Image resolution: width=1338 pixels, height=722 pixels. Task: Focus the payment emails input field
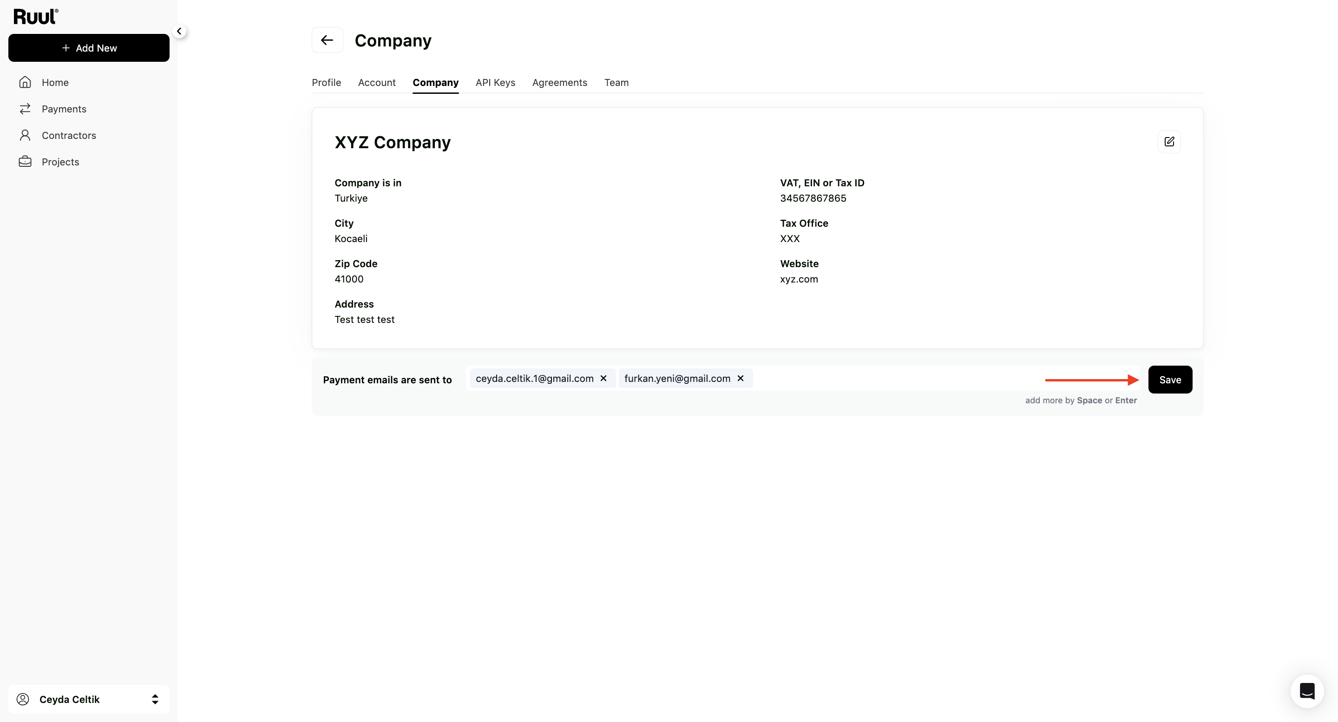pos(893,378)
